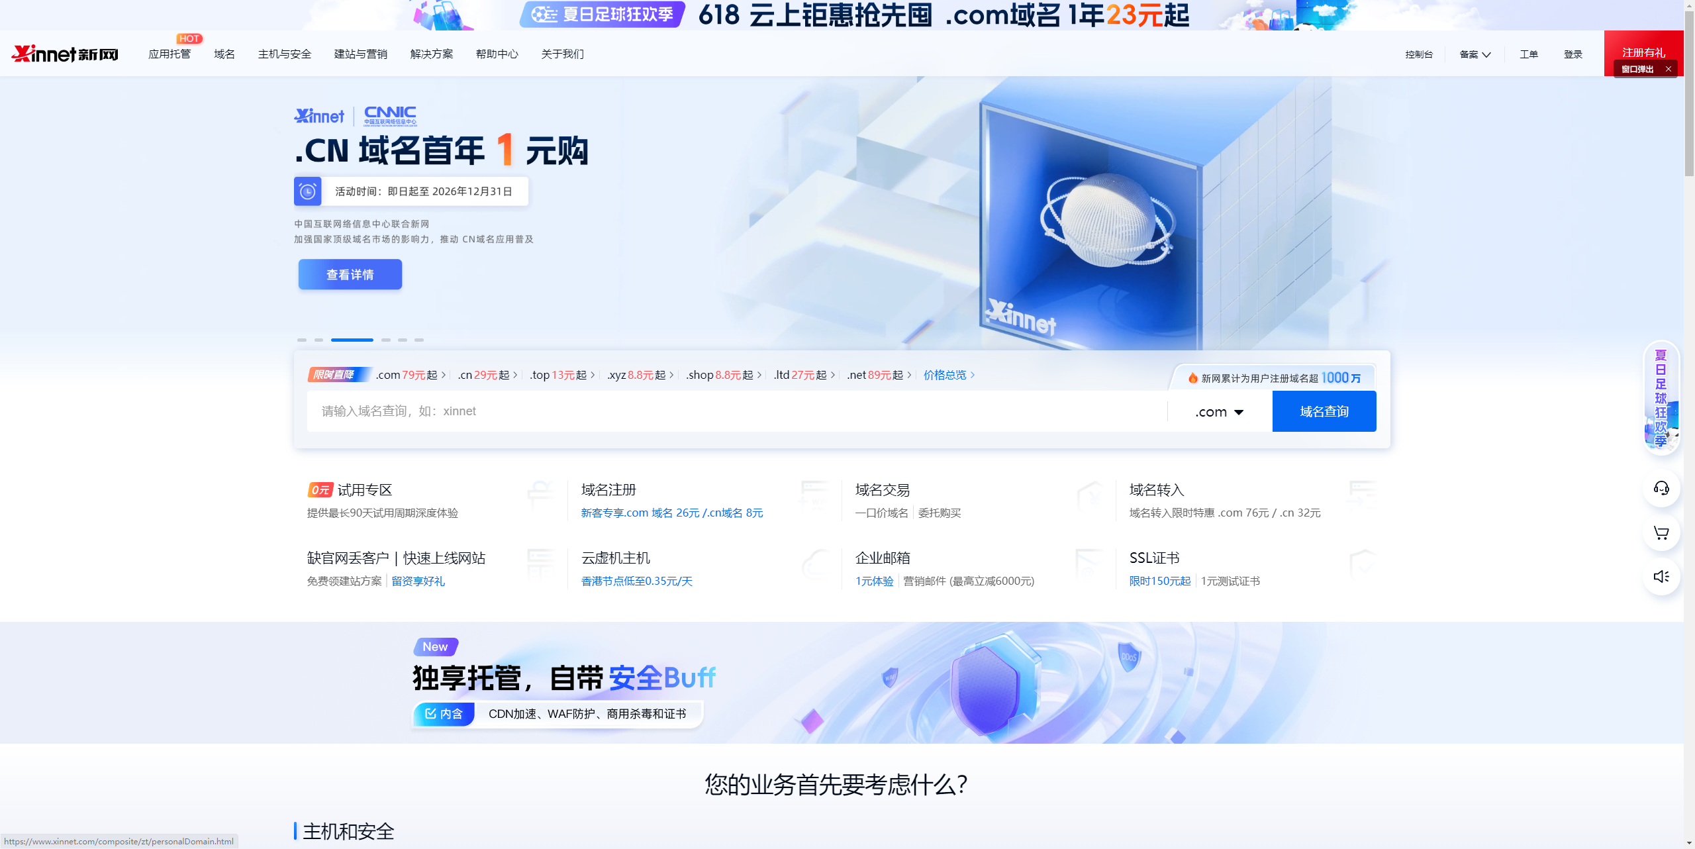Select the last carousel indicator dash
The image size is (1695, 849).
point(419,340)
